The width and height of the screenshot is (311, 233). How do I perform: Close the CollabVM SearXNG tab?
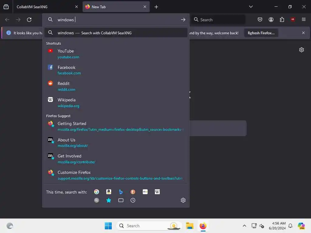click(x=77, y=7)
